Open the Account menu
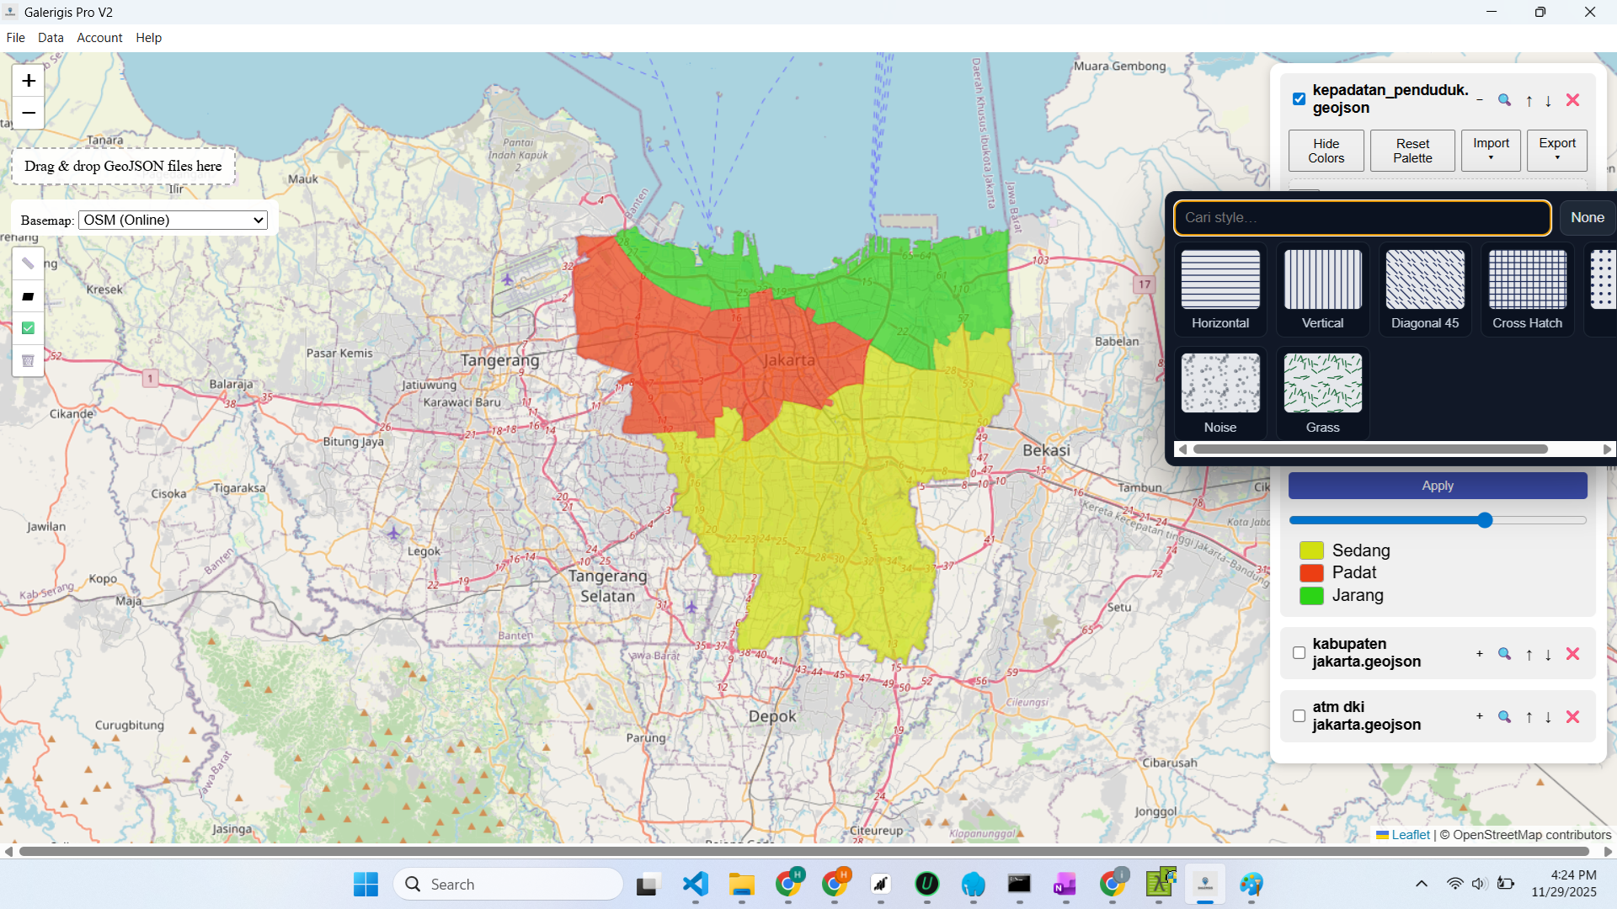This screenshot has width=1617, height=909. (99, 38)
